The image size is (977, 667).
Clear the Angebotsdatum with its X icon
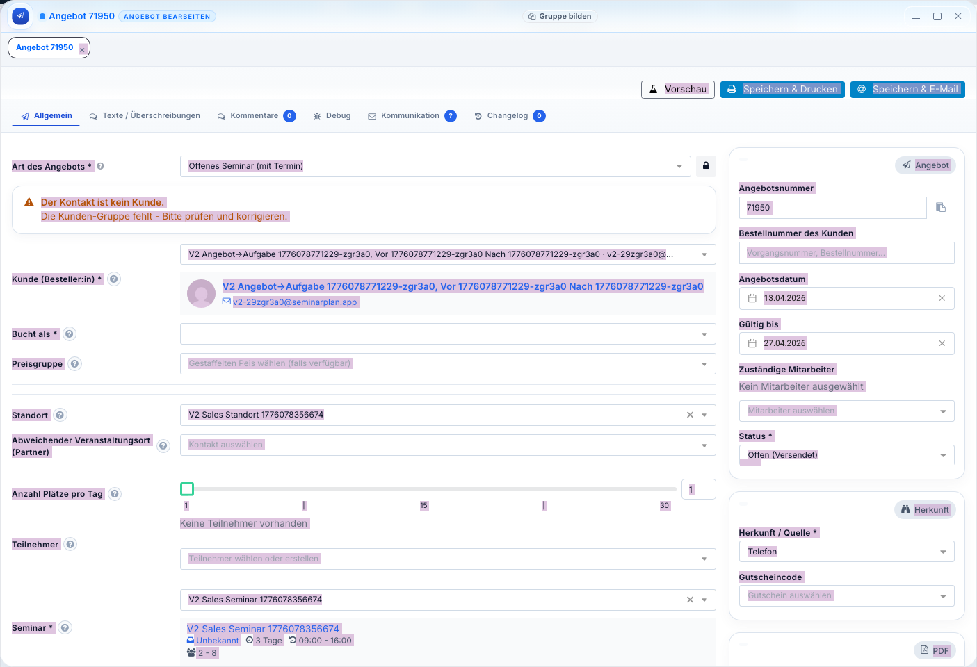tap(942, 298)
